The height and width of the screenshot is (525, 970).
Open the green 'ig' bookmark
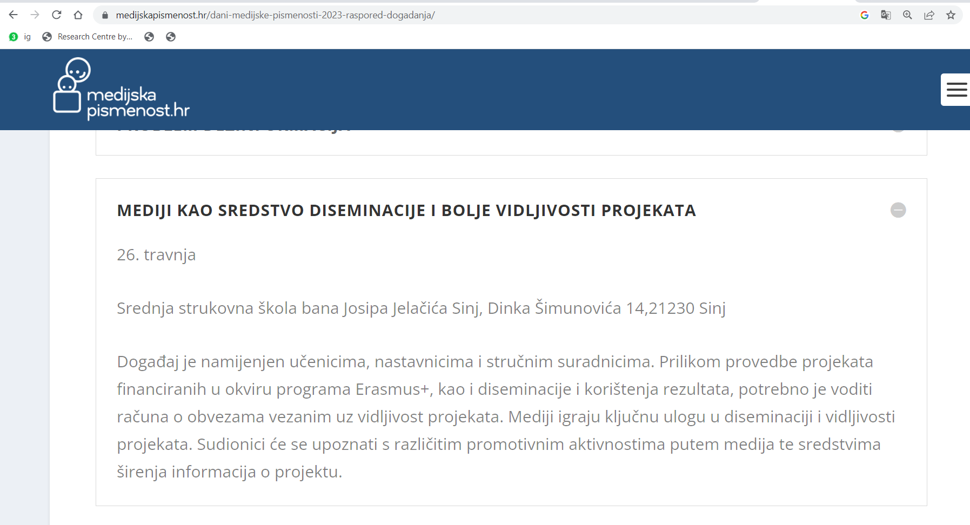20,37
